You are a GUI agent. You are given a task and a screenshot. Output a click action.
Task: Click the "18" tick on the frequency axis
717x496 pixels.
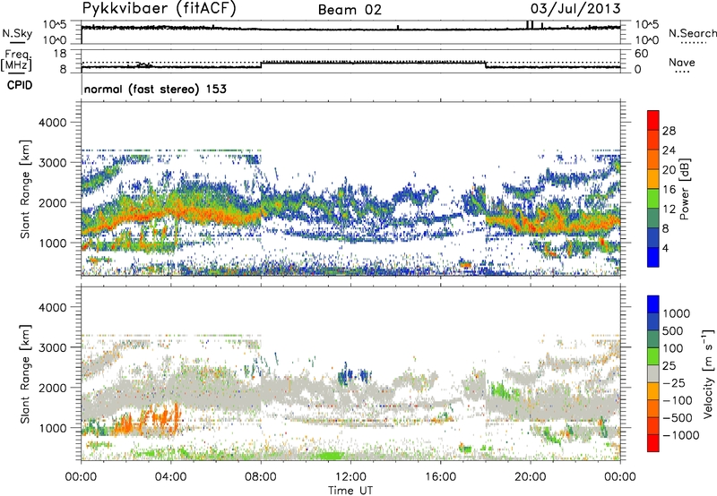(60, 54)
